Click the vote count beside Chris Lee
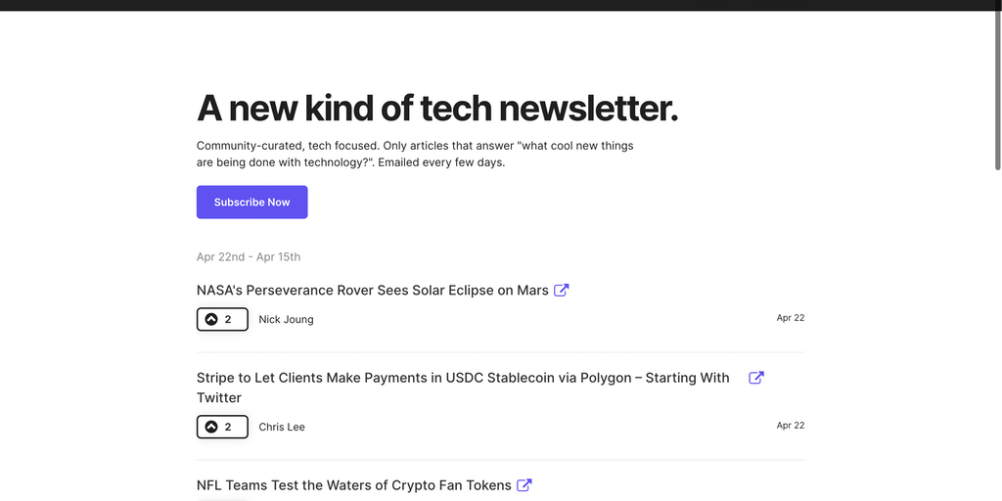This screenshot has height=501, width=1002. tap(228, 427)
